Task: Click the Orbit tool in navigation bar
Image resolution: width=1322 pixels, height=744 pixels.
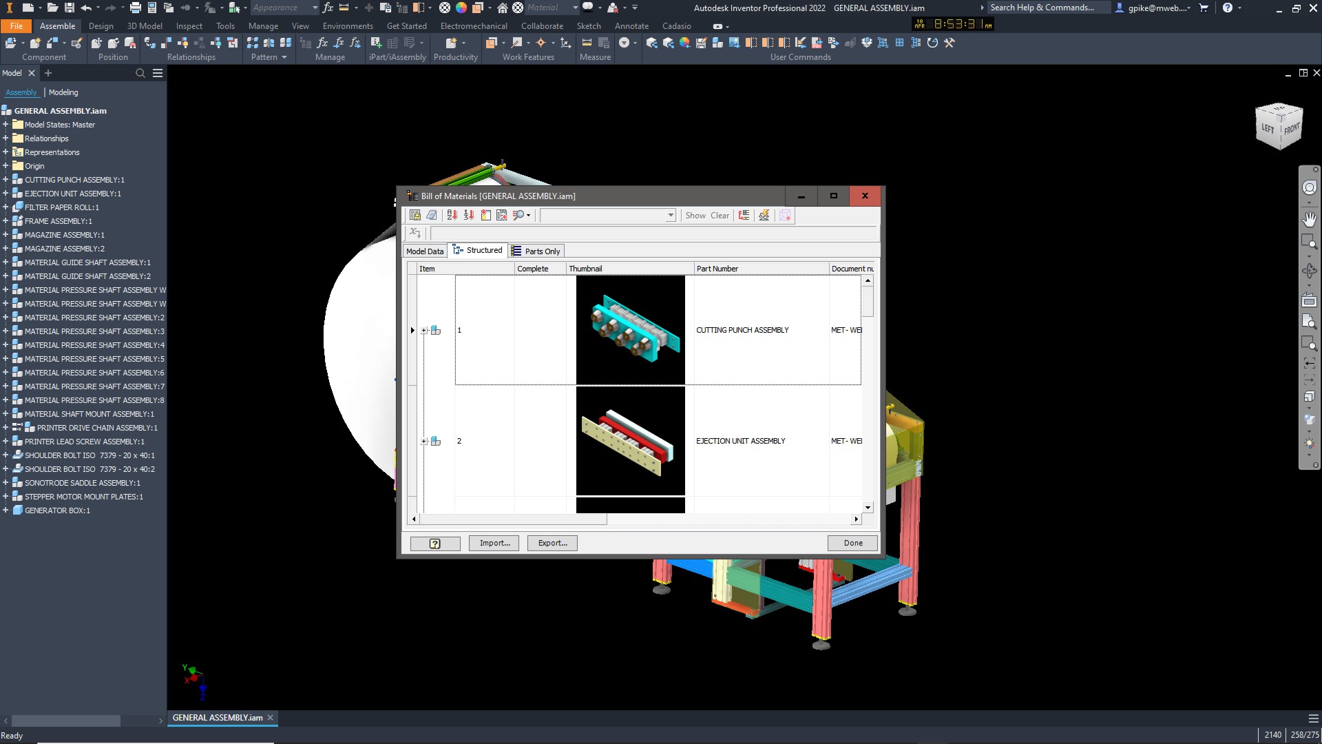Action: point(1309,271)
